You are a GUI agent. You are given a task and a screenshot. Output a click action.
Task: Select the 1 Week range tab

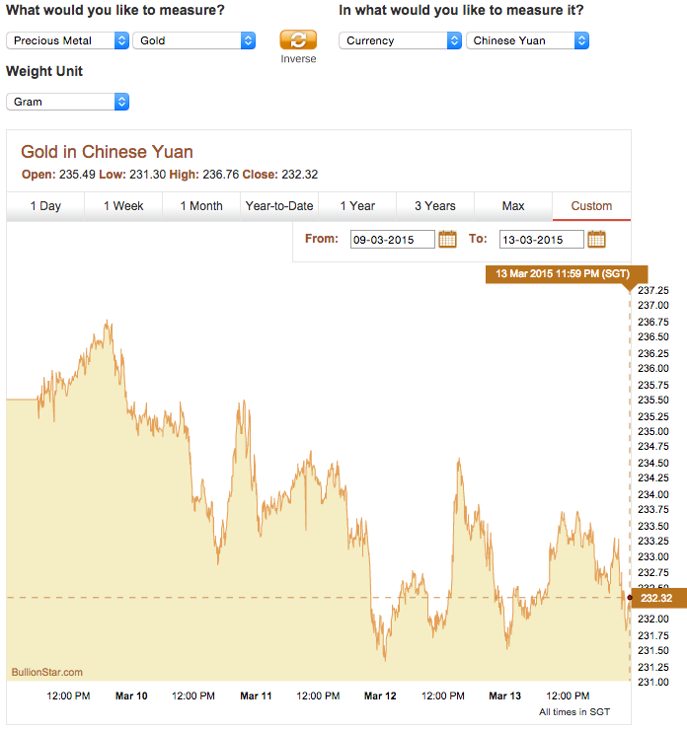point(122,206)
